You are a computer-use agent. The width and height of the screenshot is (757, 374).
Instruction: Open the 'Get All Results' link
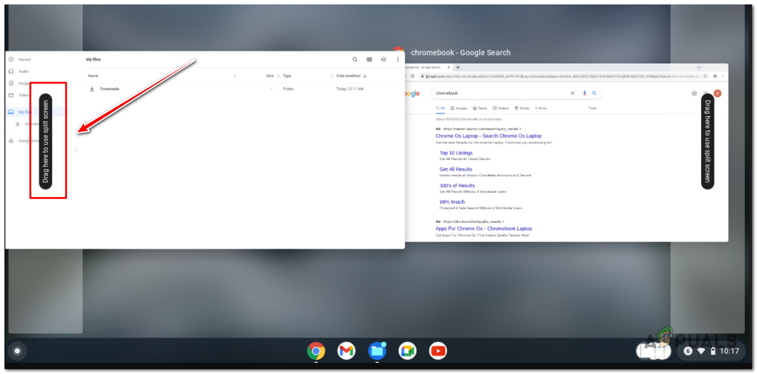click(456, 169)
